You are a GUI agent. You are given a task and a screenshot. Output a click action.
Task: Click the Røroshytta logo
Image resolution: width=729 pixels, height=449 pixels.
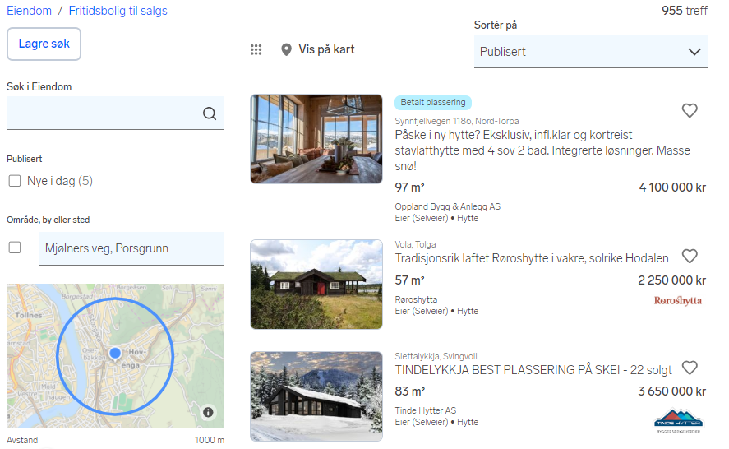pyautogui.click(x=678, y=301)
